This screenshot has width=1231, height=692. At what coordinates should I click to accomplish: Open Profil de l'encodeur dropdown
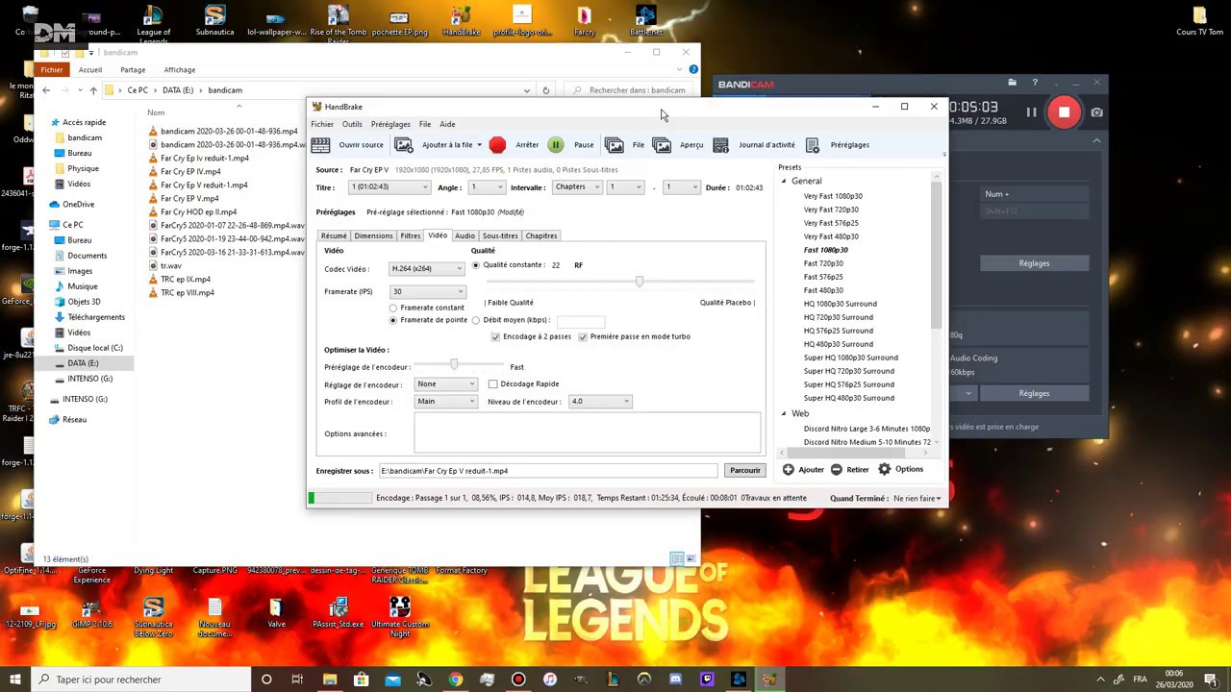pyautogui.click(x=445, y=402)
